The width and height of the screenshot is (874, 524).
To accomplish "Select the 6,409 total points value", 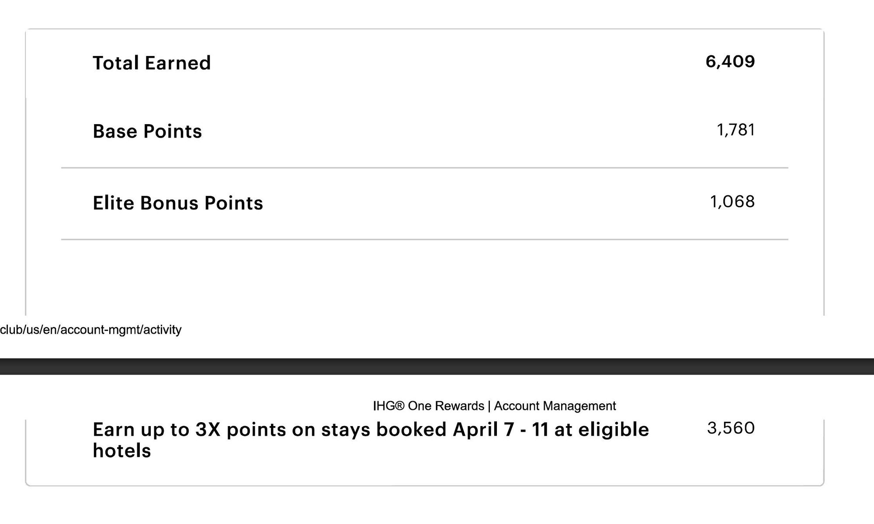I will click(730, 62).
